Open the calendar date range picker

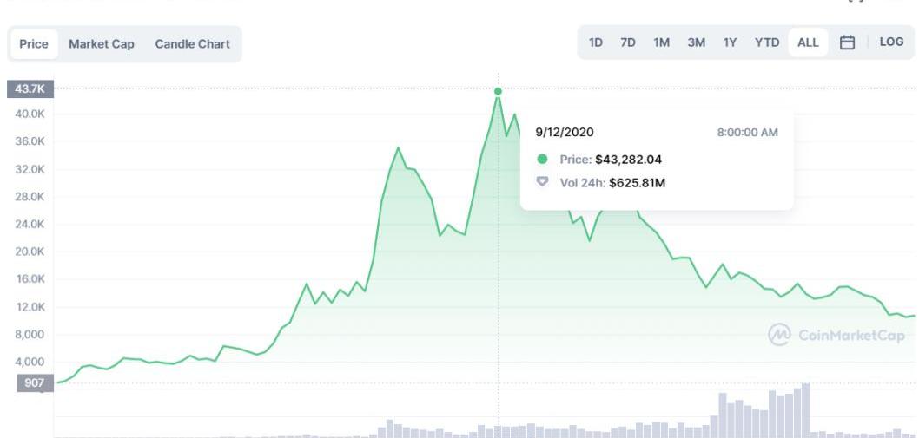[x=847, y=42]
